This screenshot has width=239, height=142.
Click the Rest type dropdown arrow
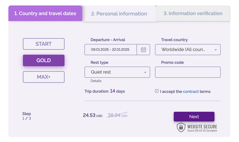click(x=145, y=72)
